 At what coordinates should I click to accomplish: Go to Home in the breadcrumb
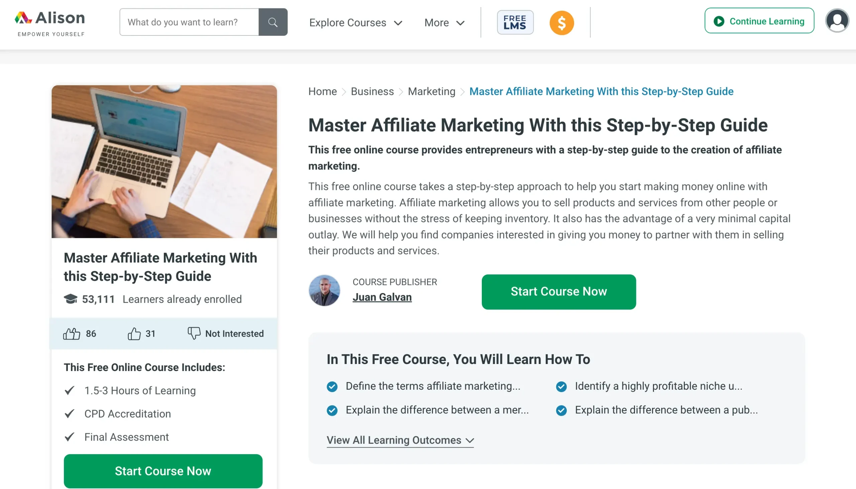pyautogui.click(x=322, y=91)
